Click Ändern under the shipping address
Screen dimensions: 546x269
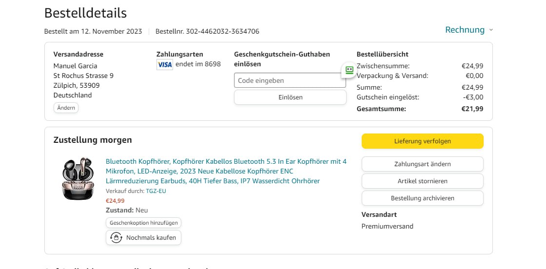click(x=66, y=108)
